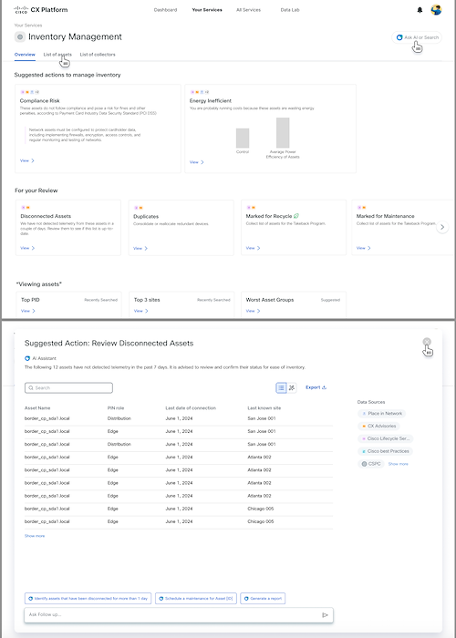The height and width of the screenshot is (638, 456).
Task: Click the Compliance Risk card title
Action: click(x=39, y=101)
